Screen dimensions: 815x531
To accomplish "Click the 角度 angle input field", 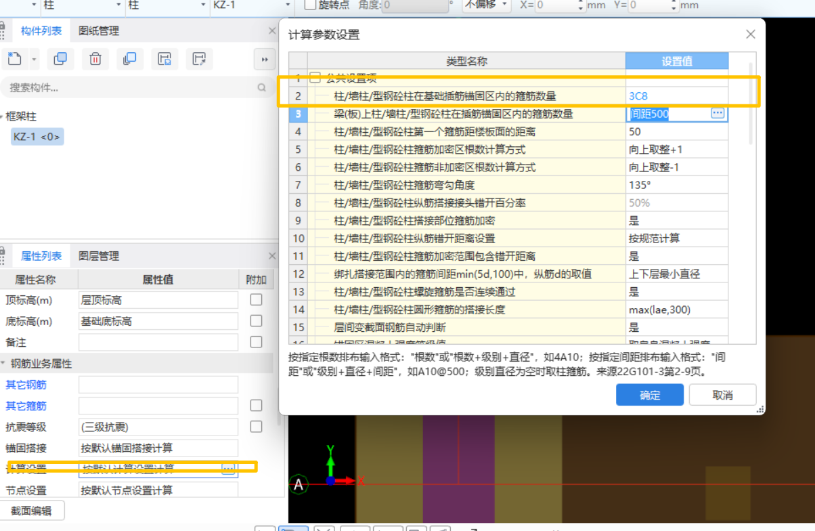I will pos(414,5).
